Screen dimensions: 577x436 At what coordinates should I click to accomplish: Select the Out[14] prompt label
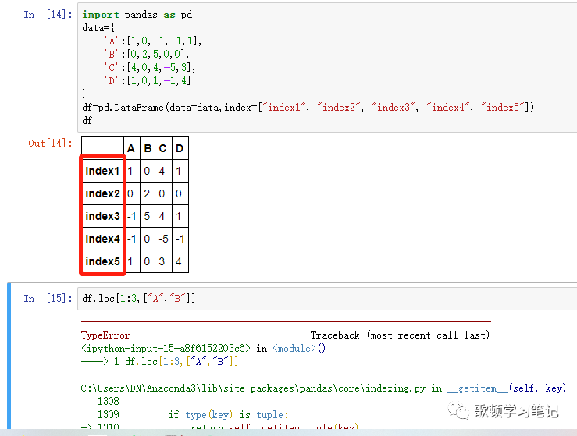[x=51, y=143]
